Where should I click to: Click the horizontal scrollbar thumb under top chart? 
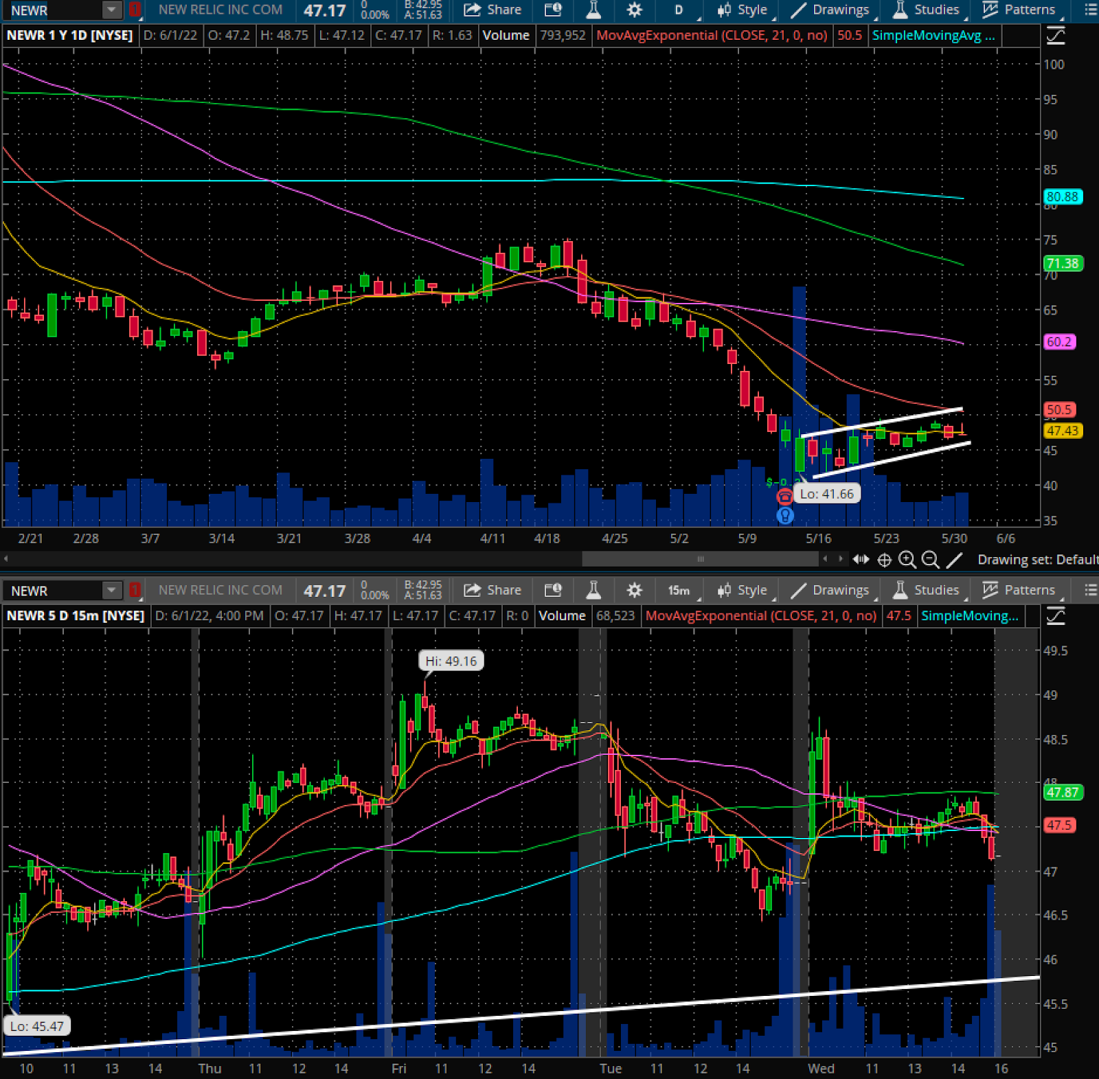click(x=701, y=559)
